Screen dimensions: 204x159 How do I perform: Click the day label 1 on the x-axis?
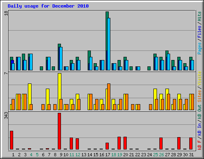point(13,155)
